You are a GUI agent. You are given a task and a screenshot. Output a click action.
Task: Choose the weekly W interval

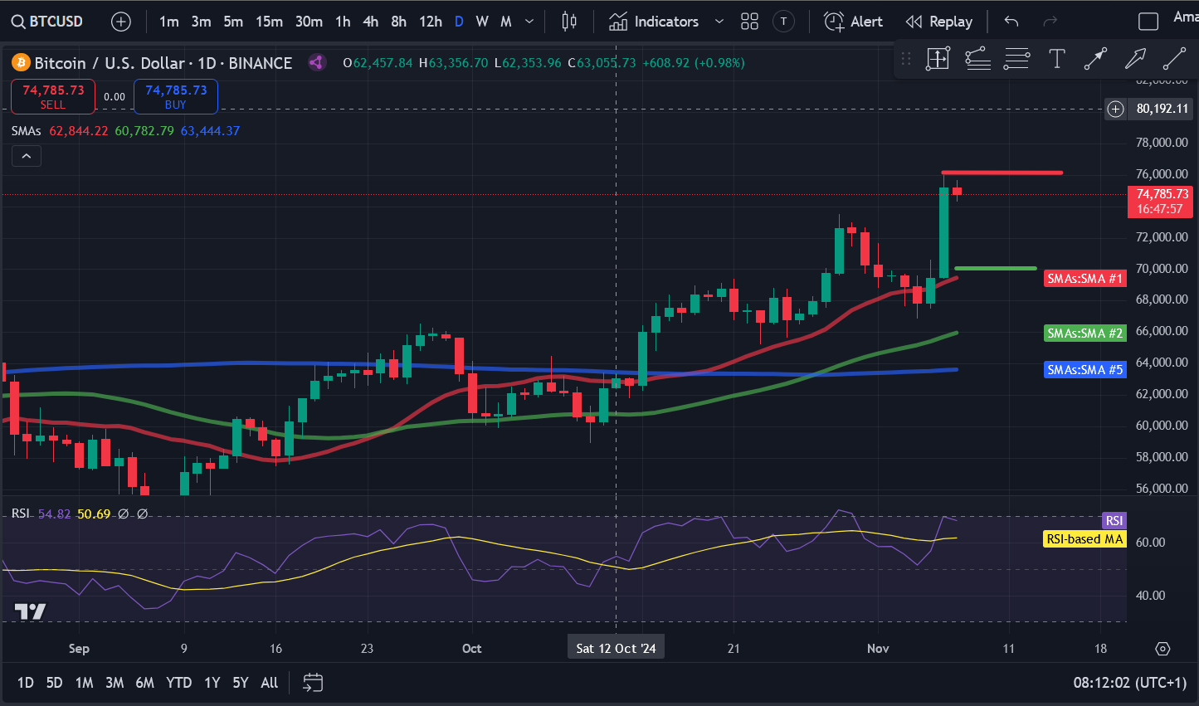[x=482, y=22]
